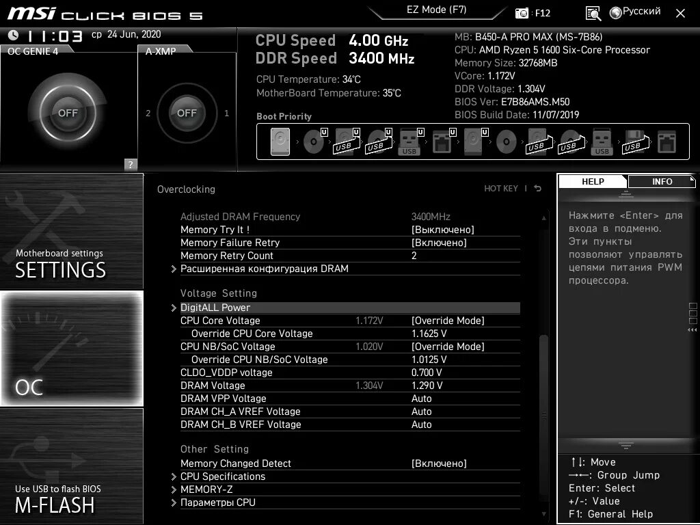This screenshot has width=700, height=525.
Task: Choose A-XMP profile 2
Action: coord(148,113)
